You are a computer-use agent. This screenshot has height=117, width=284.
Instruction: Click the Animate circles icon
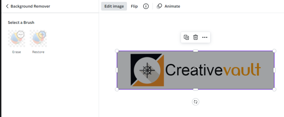tap(159, 6)
